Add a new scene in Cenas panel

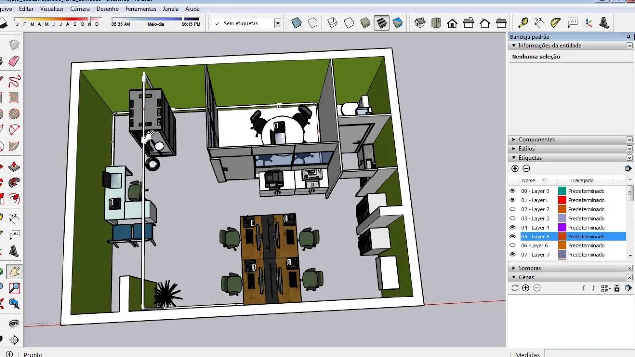coord(526,288)
